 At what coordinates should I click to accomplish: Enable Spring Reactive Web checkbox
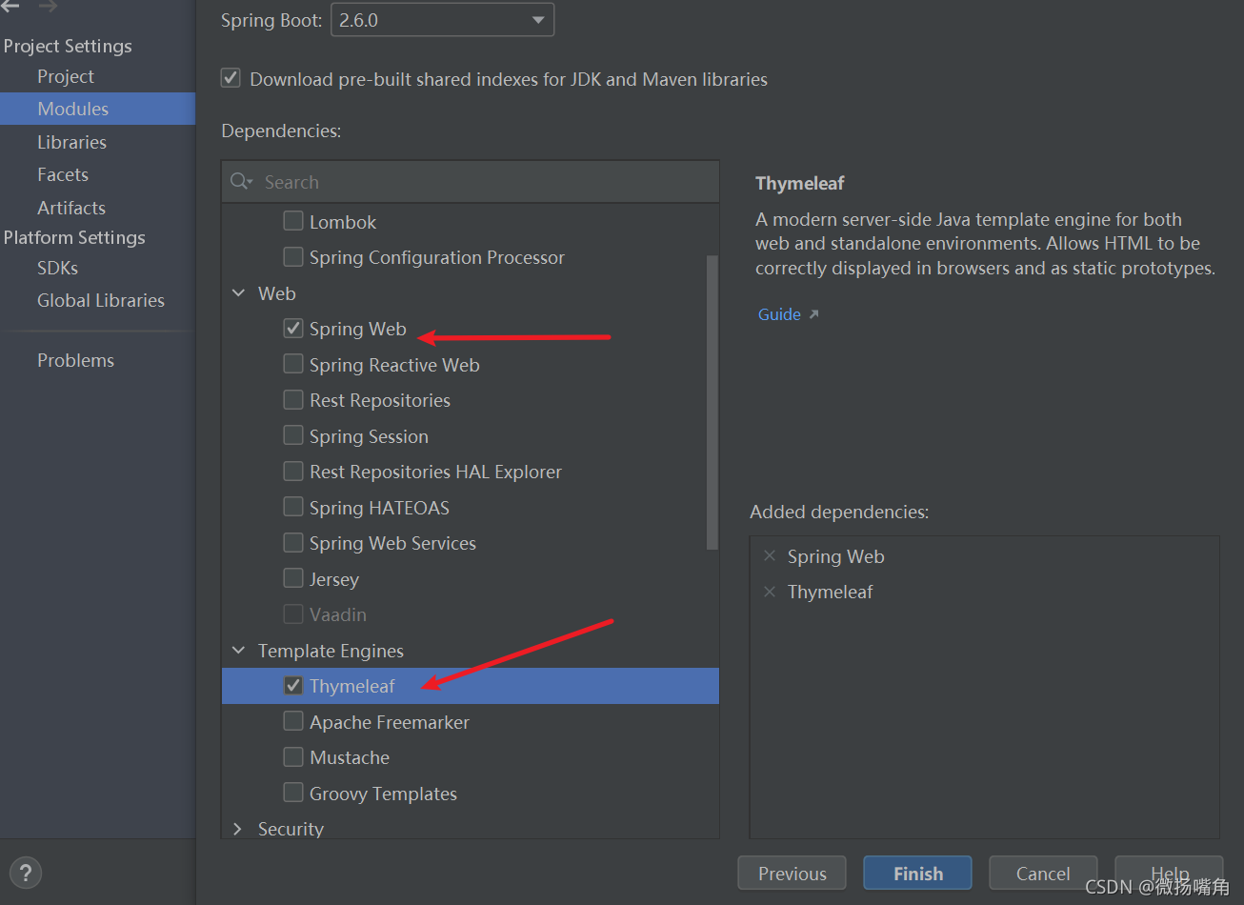tap(293, 364)
